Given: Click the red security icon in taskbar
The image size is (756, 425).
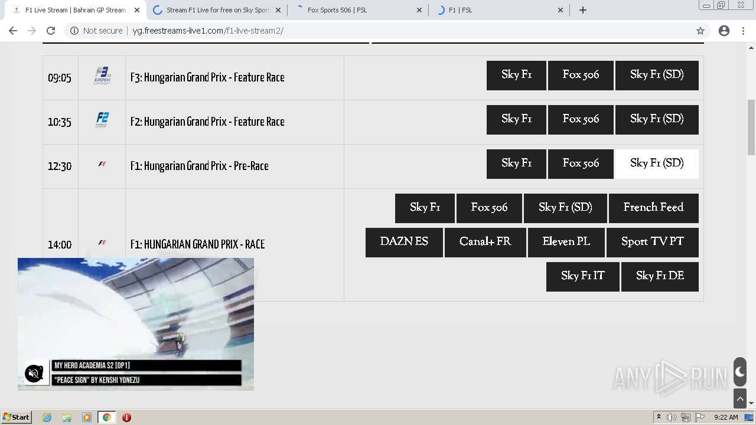Looking at the screenshot, I should pyautogui.click(x=126, y=417).
